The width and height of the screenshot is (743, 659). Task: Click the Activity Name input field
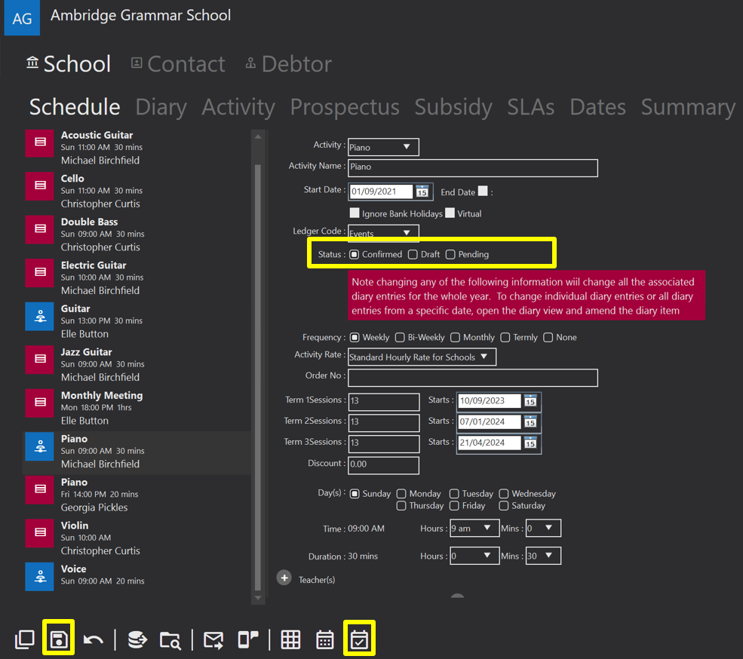point(473,167)
